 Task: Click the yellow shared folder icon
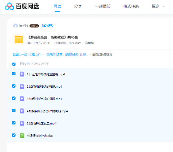click(19, 40)
